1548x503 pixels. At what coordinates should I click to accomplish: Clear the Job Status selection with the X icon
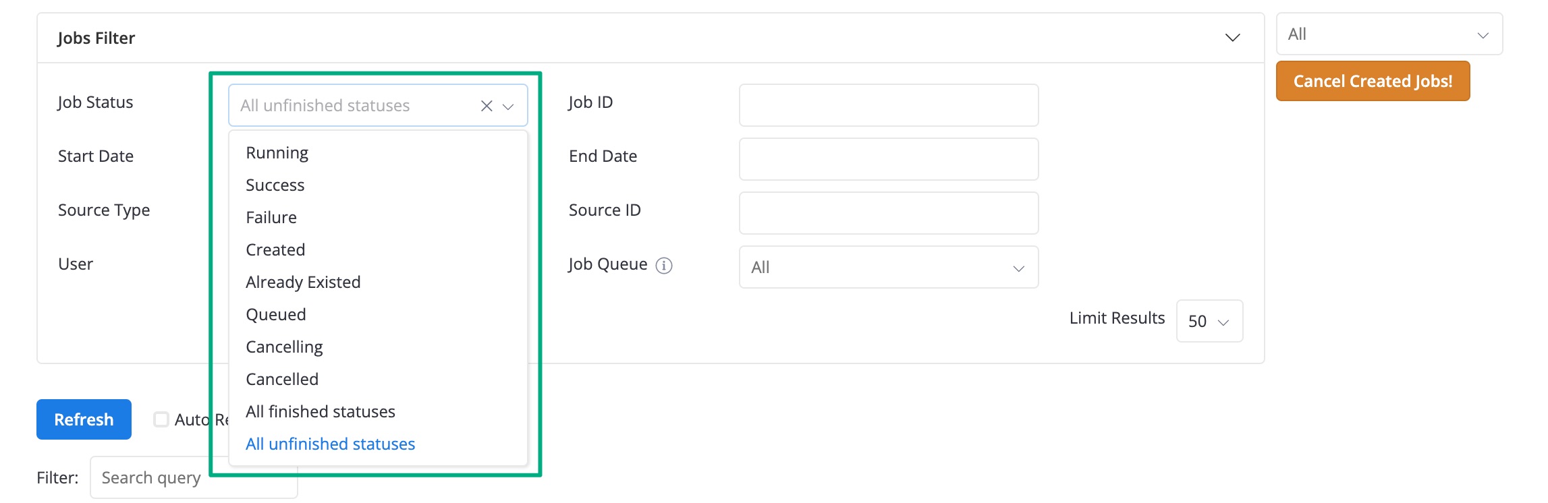point(486,106)
